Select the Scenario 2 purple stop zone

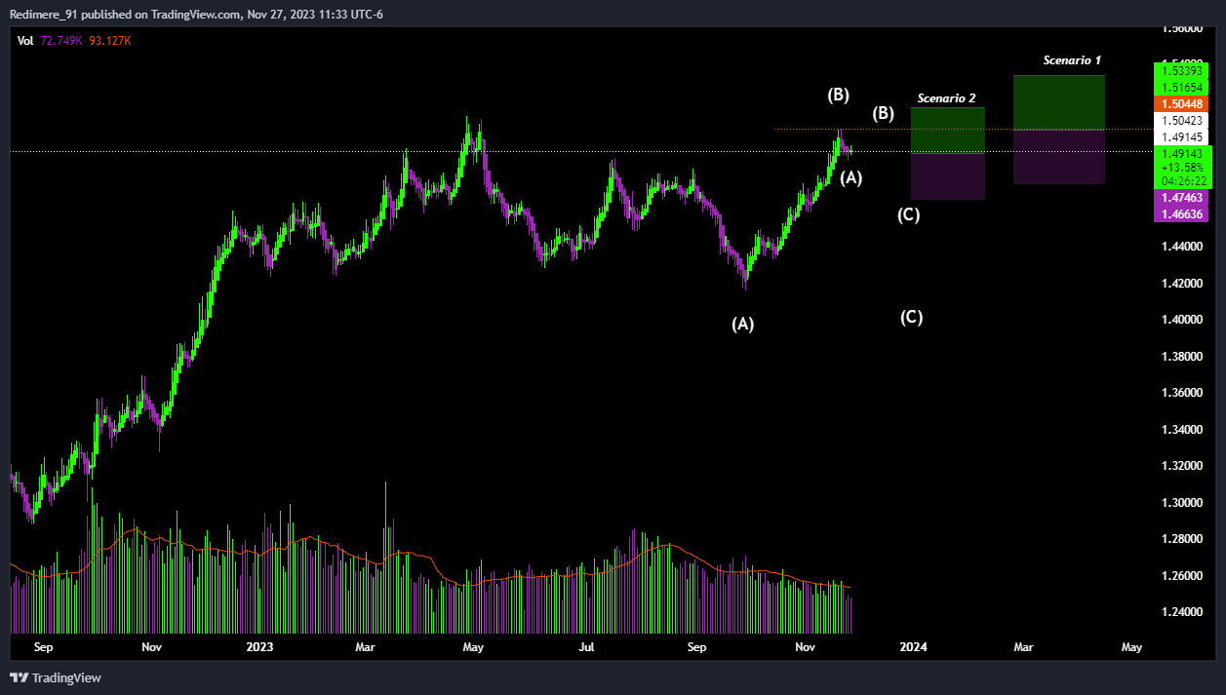point(947,176)
